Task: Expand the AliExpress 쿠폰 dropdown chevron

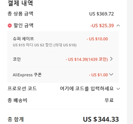Action: [111, 74]
